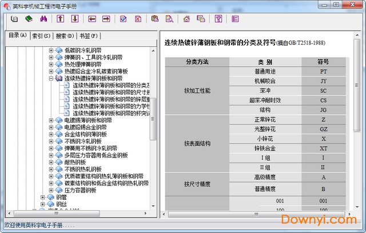Go forward using the right arrow icon
Screen dimensions: 366x233
[106, 19]
